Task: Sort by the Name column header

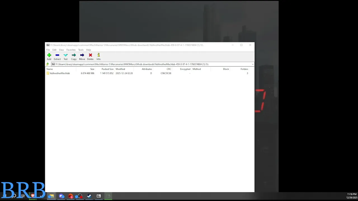Action: [x=50, y=69]
